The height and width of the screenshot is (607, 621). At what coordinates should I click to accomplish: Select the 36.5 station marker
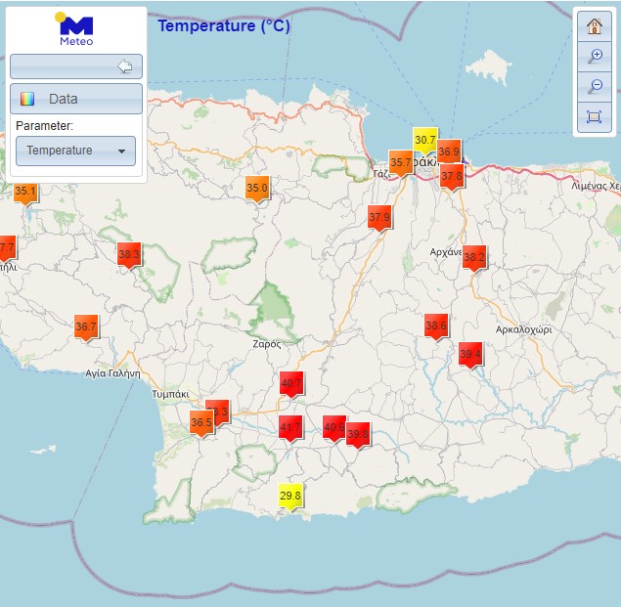200,423
